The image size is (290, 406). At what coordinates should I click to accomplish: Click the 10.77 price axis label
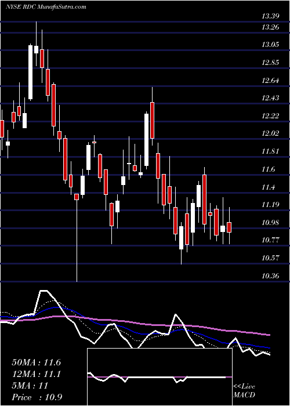[270, 240]
